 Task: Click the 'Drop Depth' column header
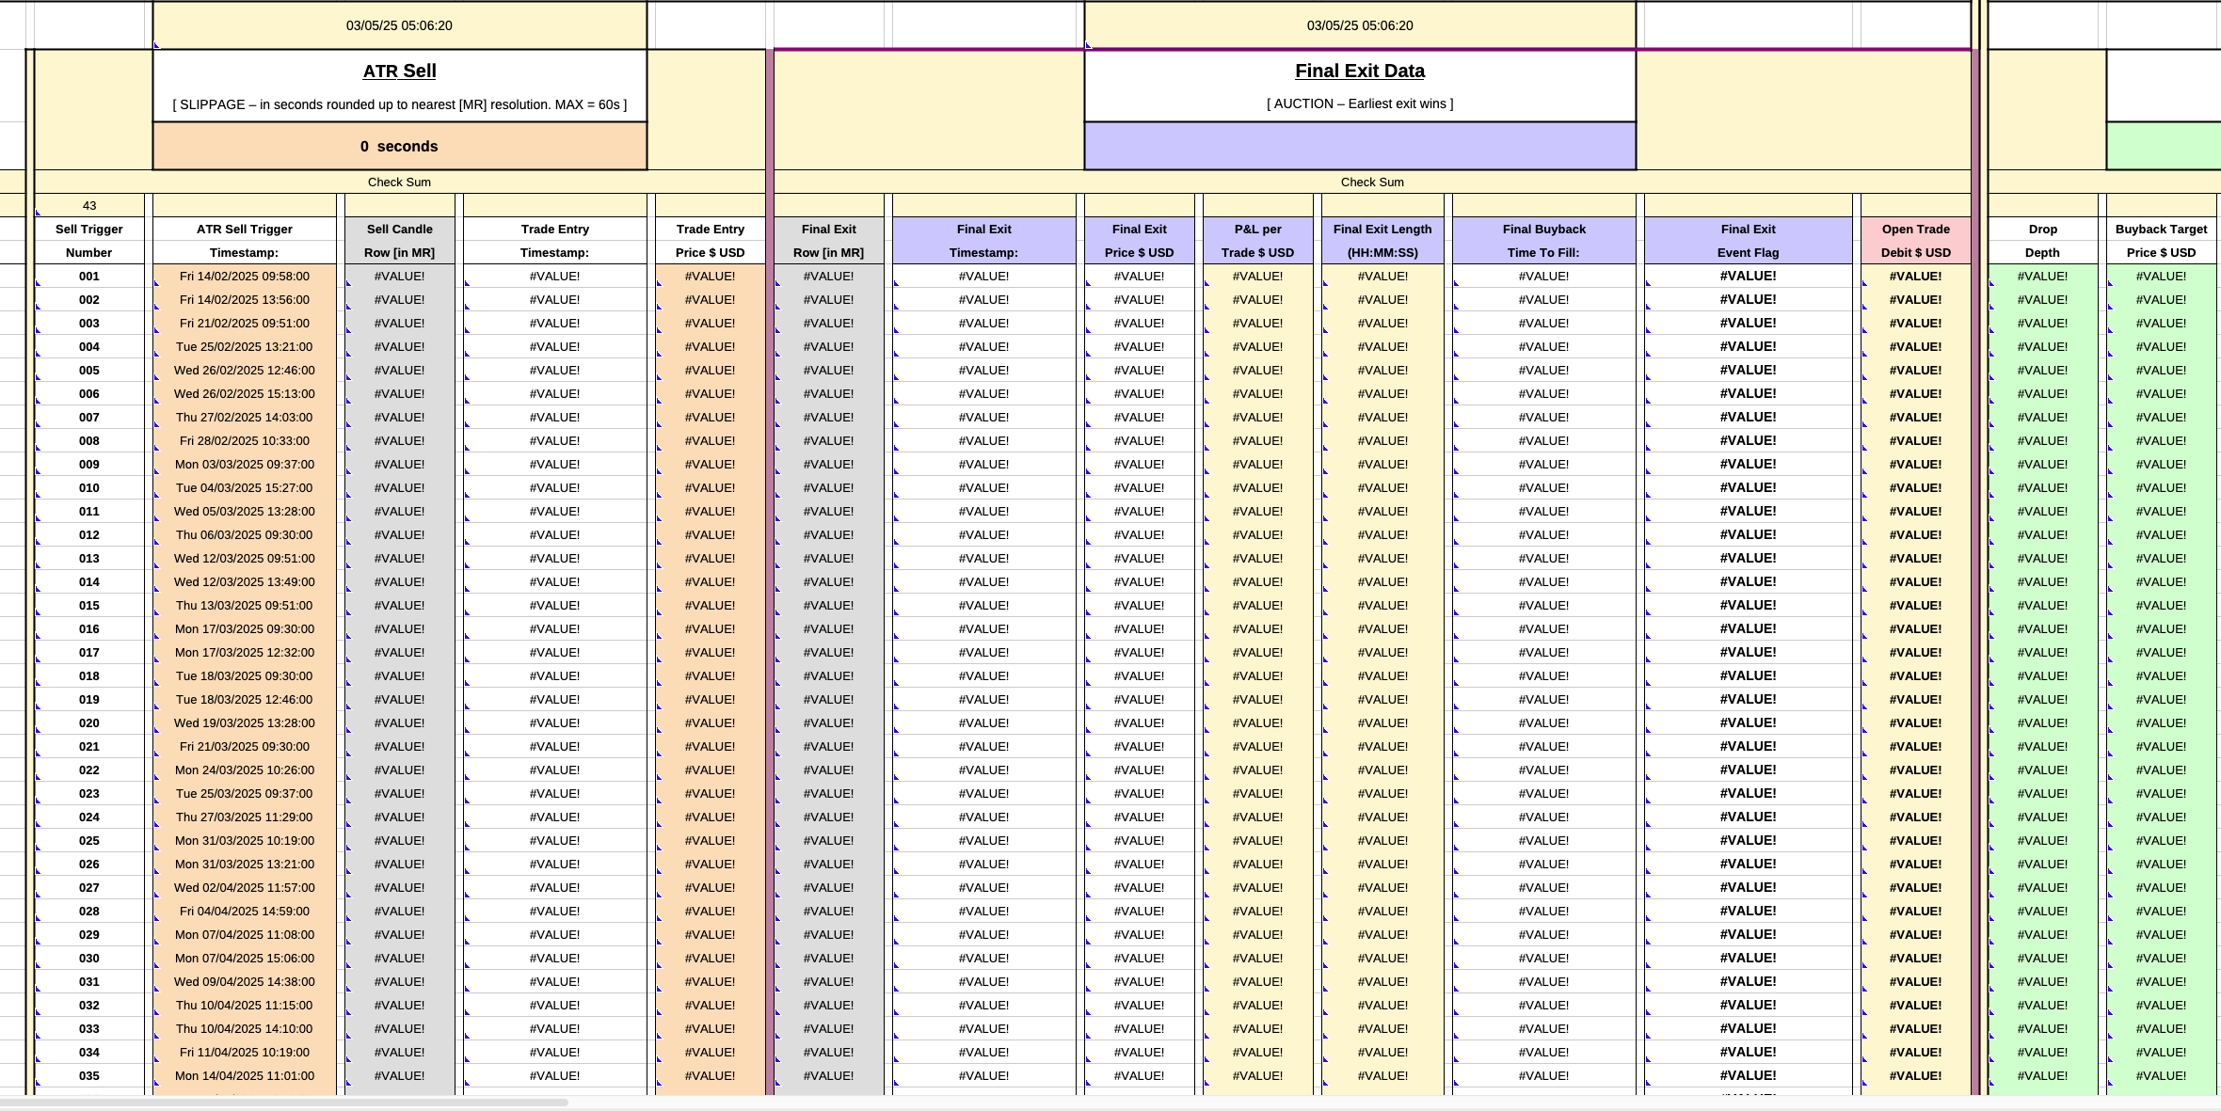pyautogui.click(x=2042, y=241)
